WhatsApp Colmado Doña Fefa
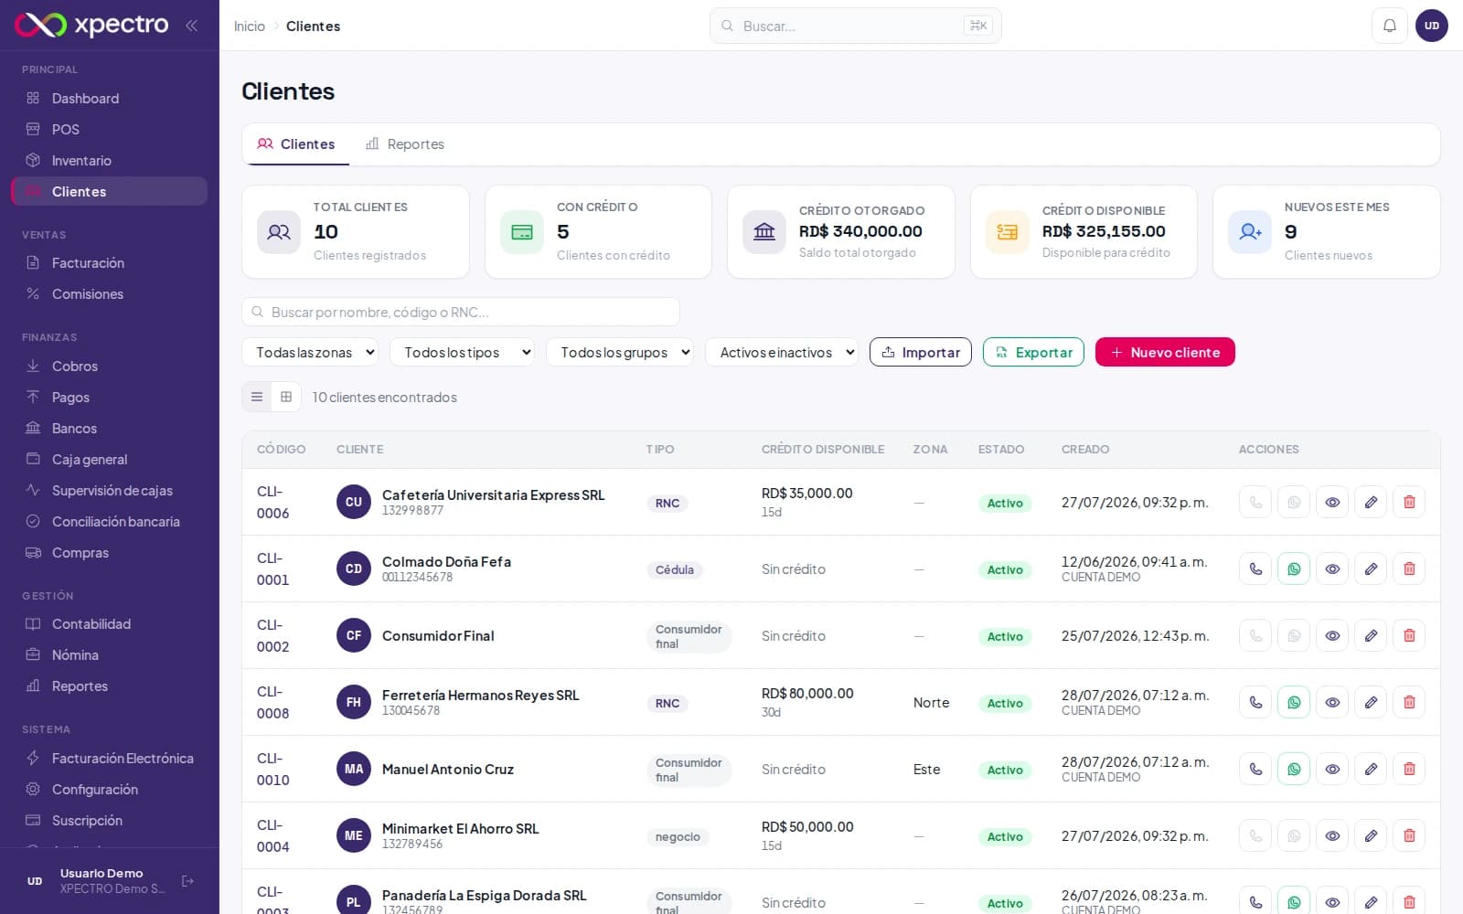The height and width of the screenshot is (914, 1463). click(x=1294, y=569)
